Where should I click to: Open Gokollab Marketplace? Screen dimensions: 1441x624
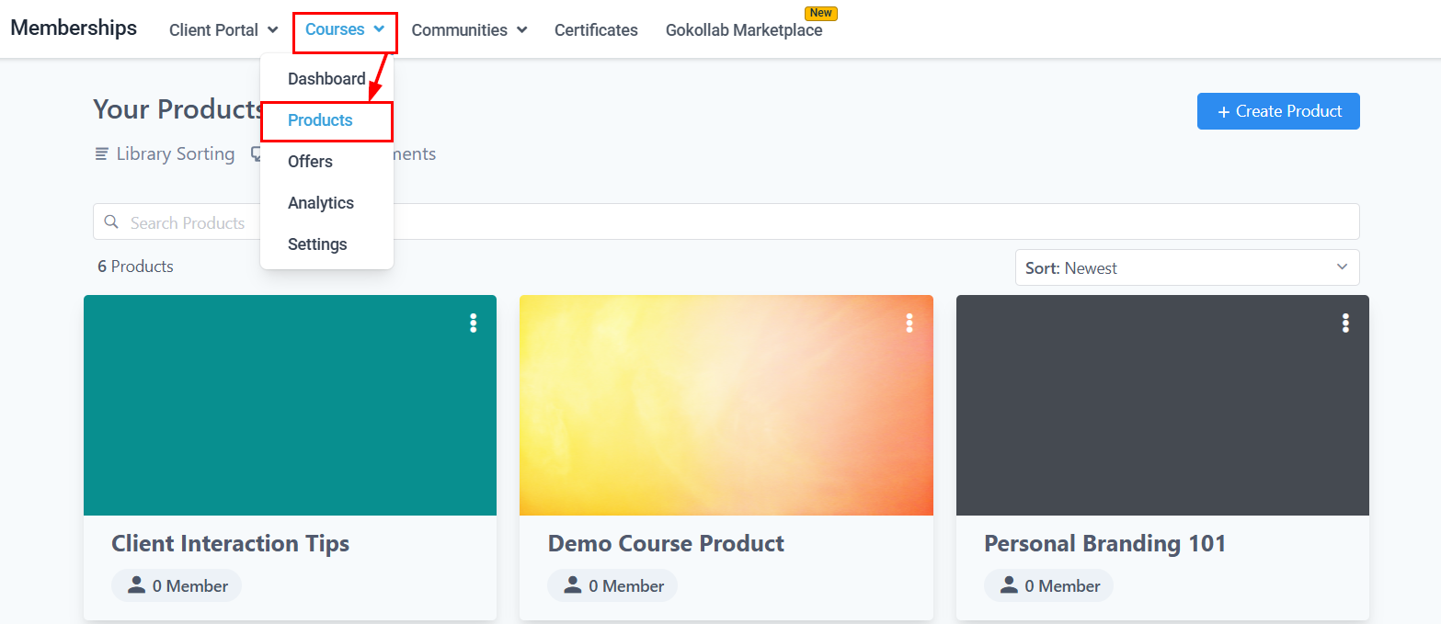pyautogui.click(x=744, y=29)
